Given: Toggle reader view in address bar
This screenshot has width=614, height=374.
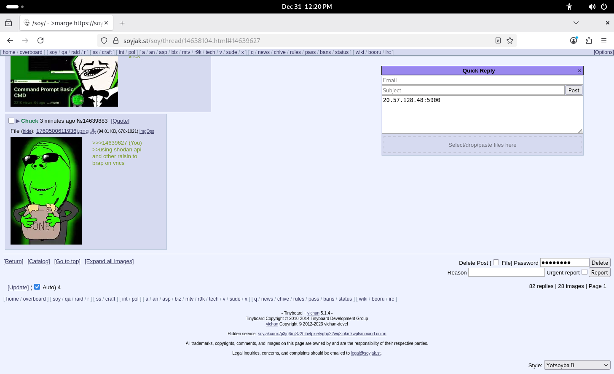Looking at the screenshot, I should pyautogui.click(x=498, y=40).
